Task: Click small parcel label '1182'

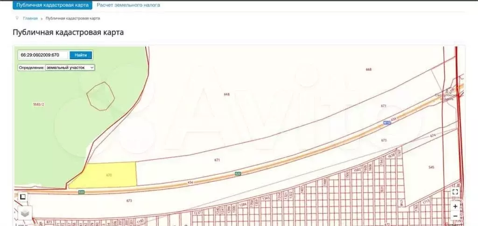Action: [140, 222]
